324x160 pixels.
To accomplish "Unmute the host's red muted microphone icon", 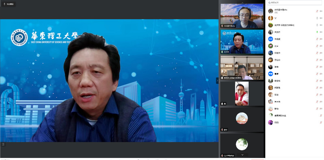I will point(317,11).
